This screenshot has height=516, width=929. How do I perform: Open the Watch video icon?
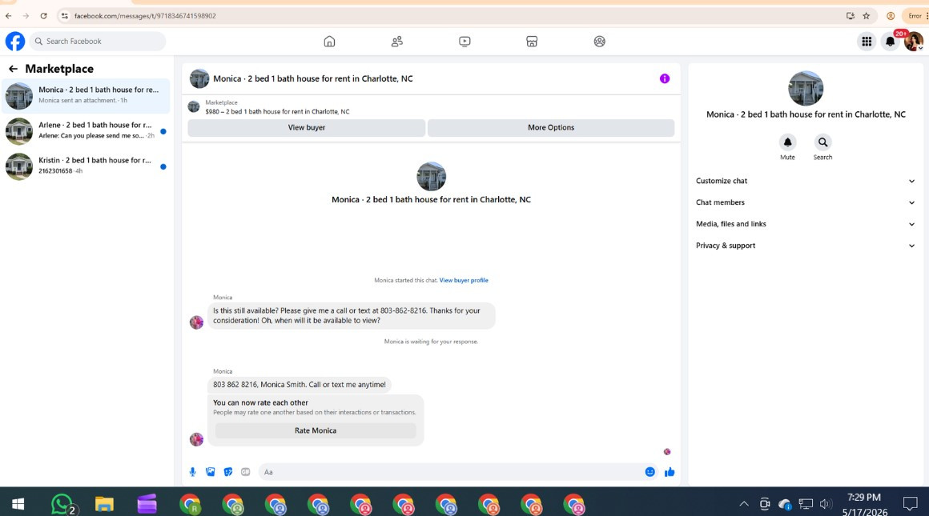coord(464,42)
